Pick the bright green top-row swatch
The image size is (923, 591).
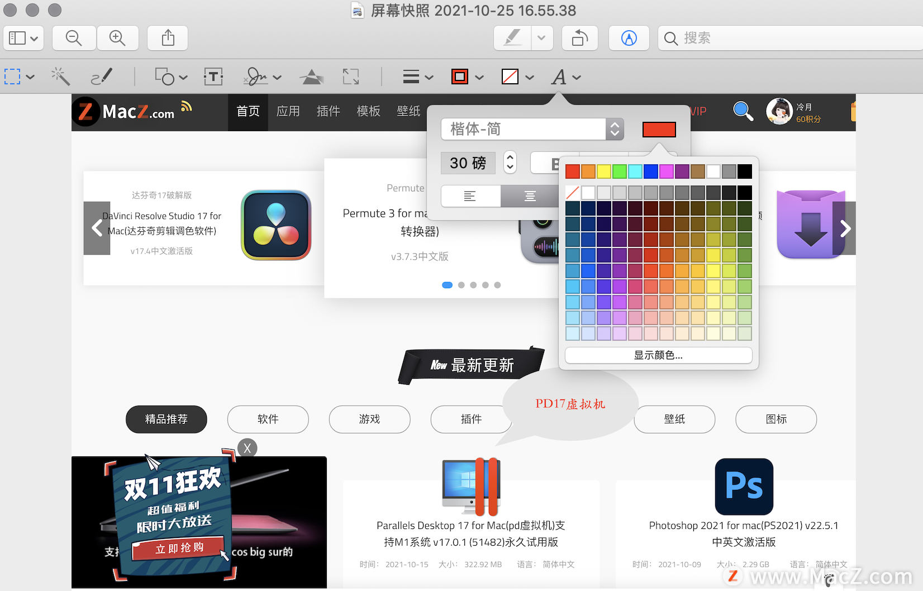tap(620, 171)
